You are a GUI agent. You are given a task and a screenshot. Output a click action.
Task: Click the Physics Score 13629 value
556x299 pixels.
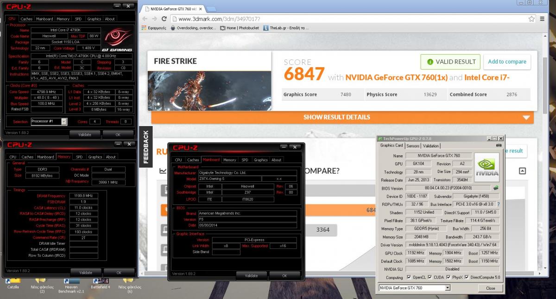tap(430, 95)
